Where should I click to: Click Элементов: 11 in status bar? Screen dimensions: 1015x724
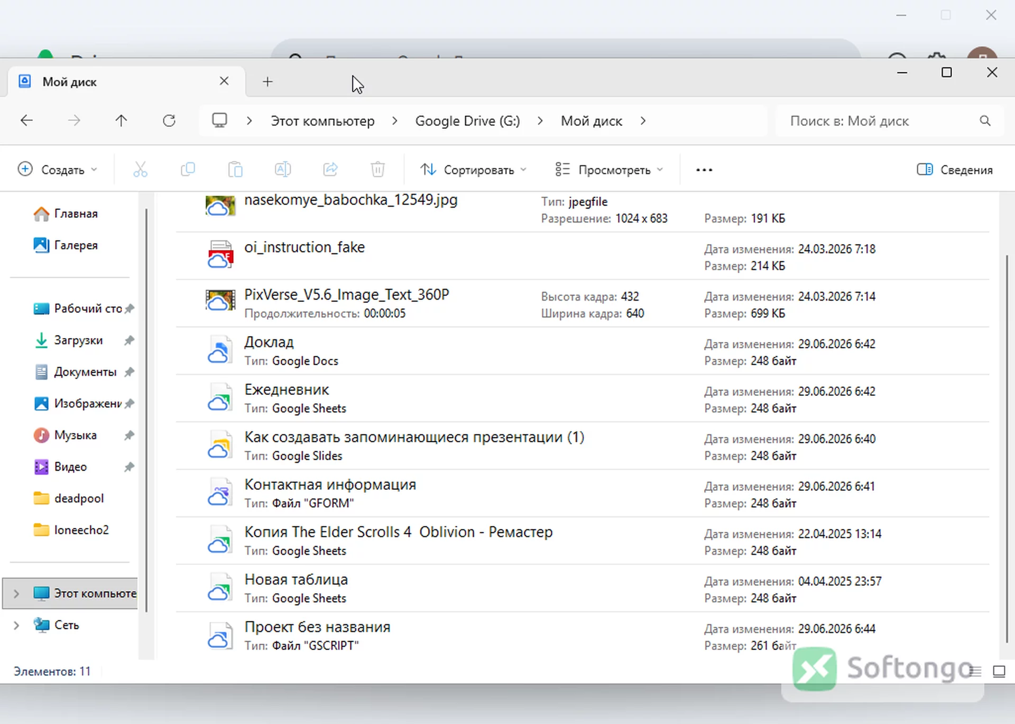52,671
